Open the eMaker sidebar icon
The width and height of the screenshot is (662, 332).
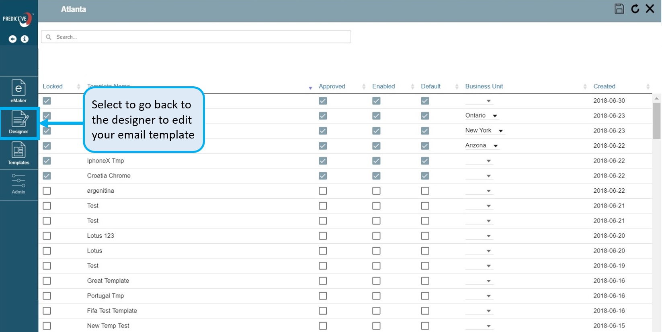click(x=18, y=91)
